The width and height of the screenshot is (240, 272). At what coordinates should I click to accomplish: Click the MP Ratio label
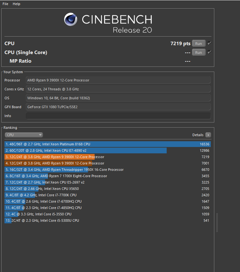pos(20,61)
